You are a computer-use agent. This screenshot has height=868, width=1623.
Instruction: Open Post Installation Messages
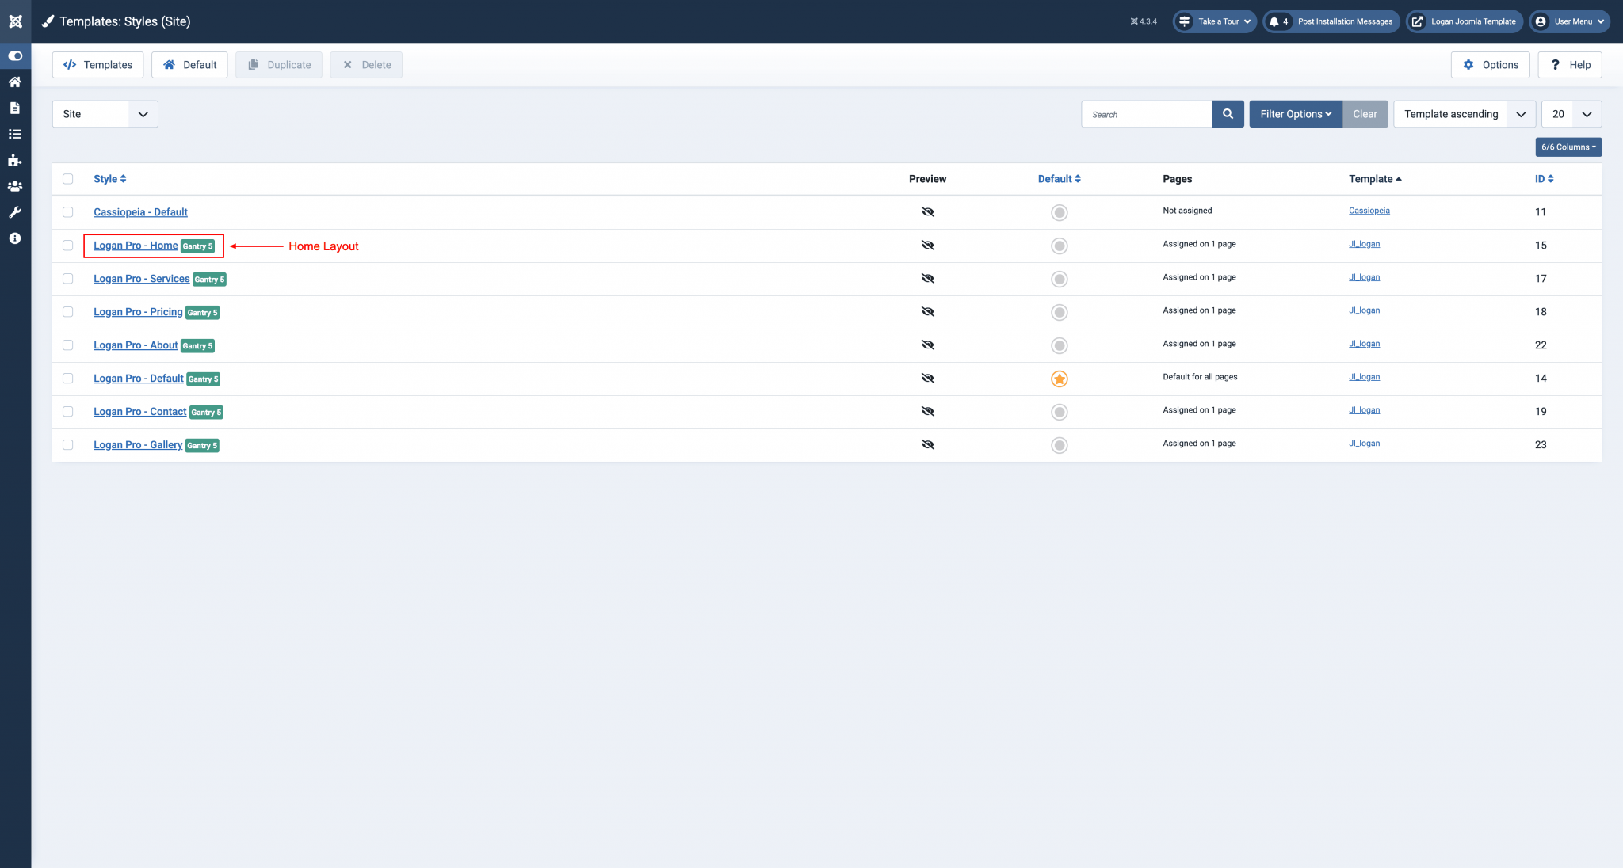click(x=1331, y=21)
